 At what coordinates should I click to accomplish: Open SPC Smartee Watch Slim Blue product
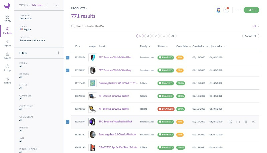coord(115,57)
